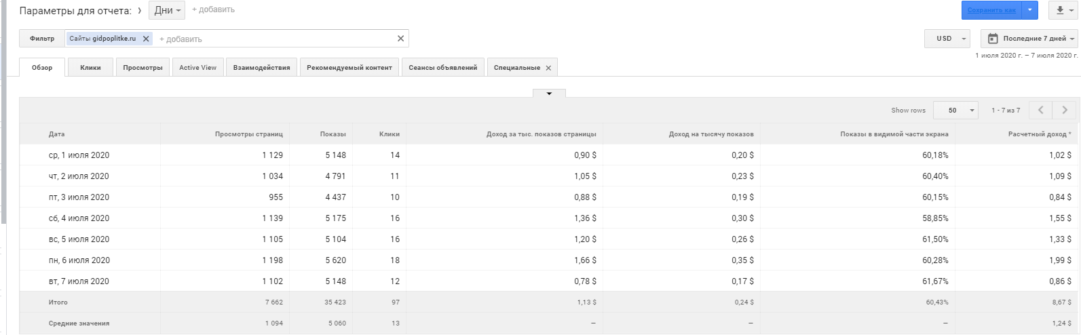Go to the previous page of rows
This screenshot has height=335, width=1081.
click(1041, 110)
